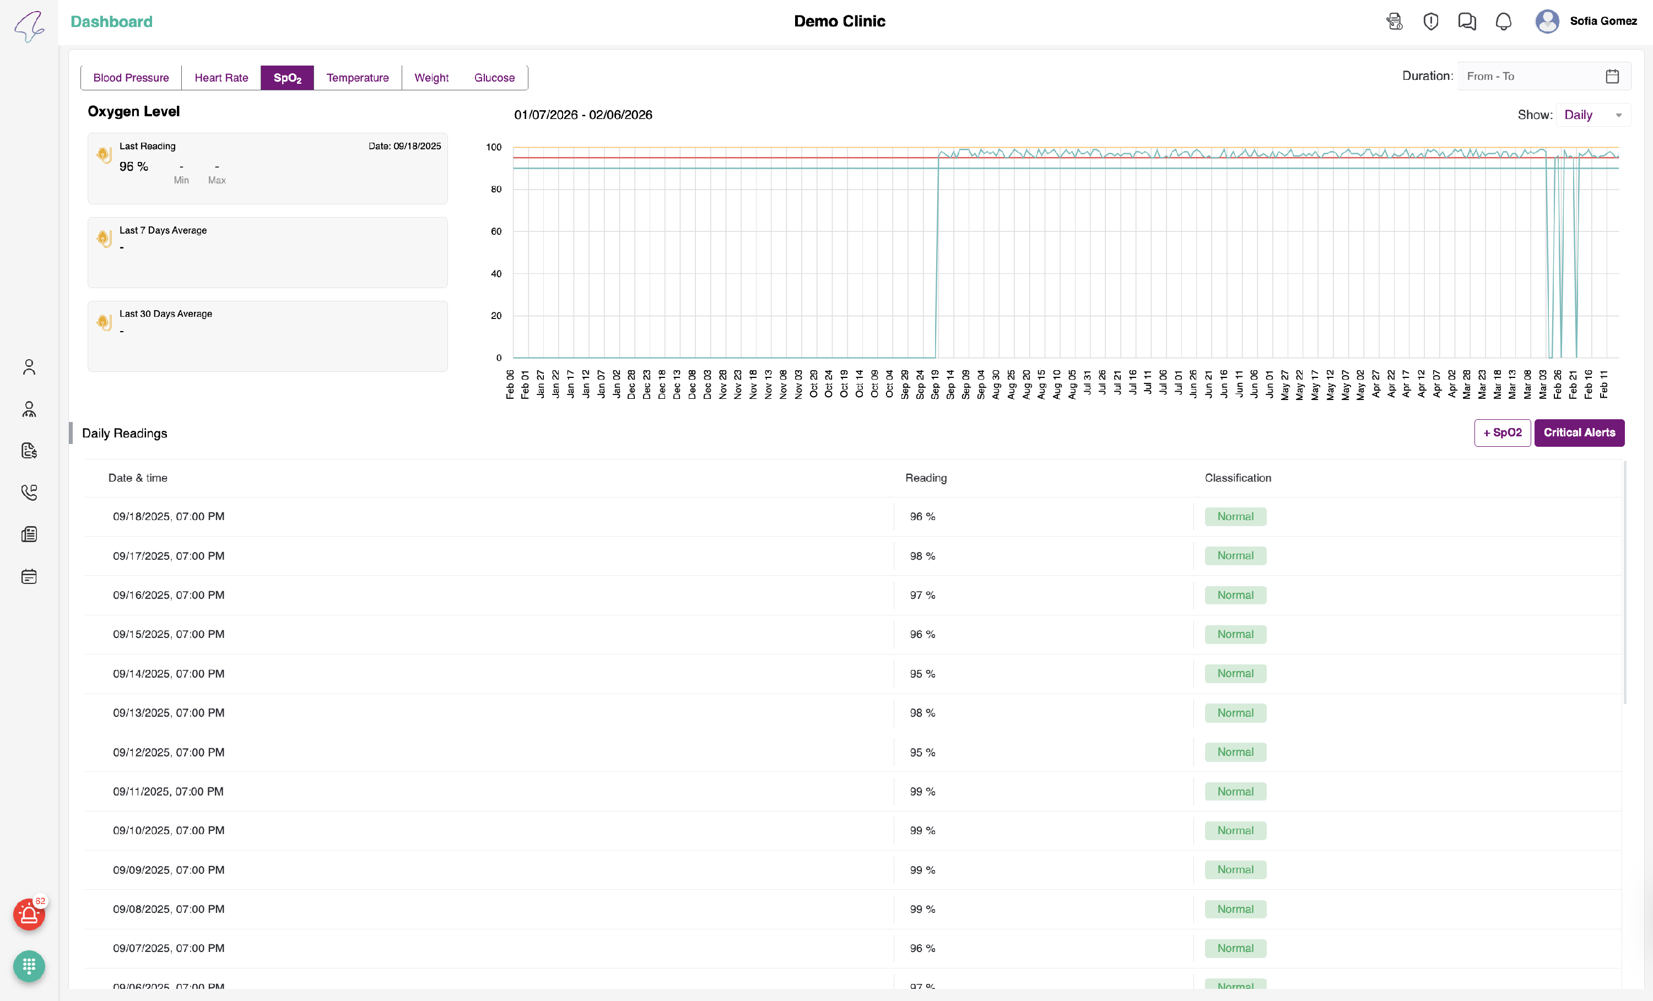Click the daily readings table scrollbar
The width and height of the screenshot is (1653, 1001).
pyautogui.click(x=1624, y=582)
